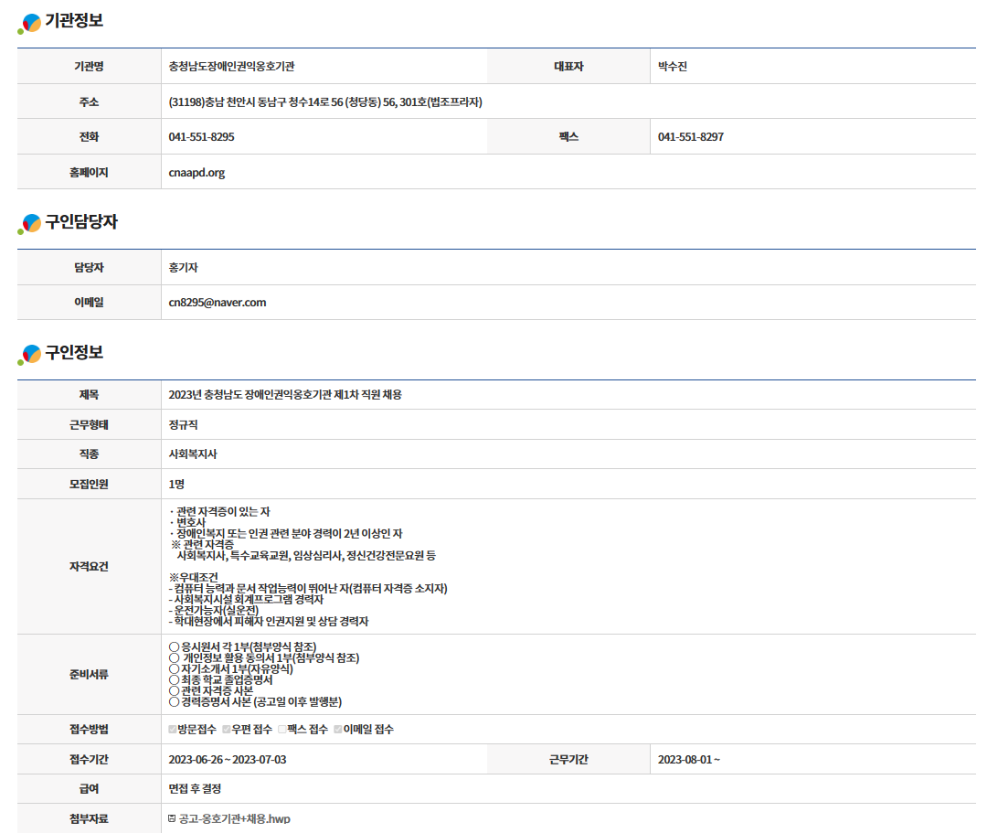Click the job title 2023년 충청남도 장애인권익옹호기관 text
Viewport: 998px width, 833px height.
point(285,395)
